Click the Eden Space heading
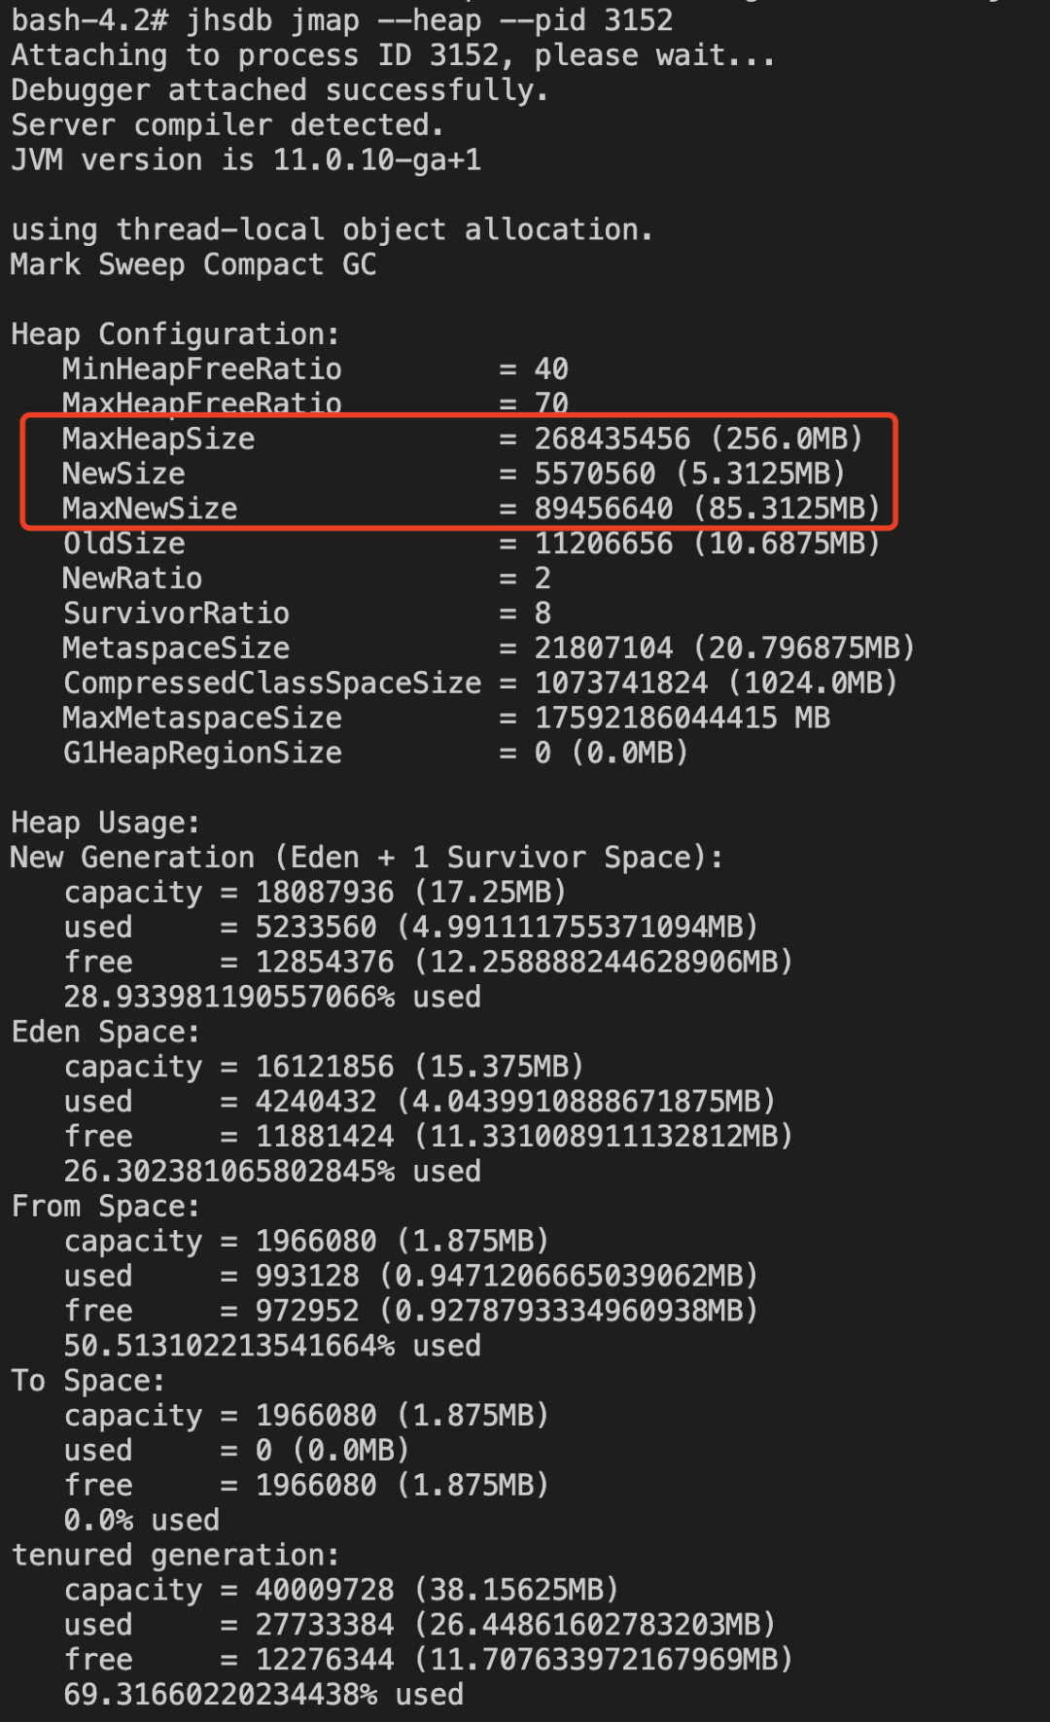Viewport: 1050px width, 1722px height. (x=105, y=1032)
